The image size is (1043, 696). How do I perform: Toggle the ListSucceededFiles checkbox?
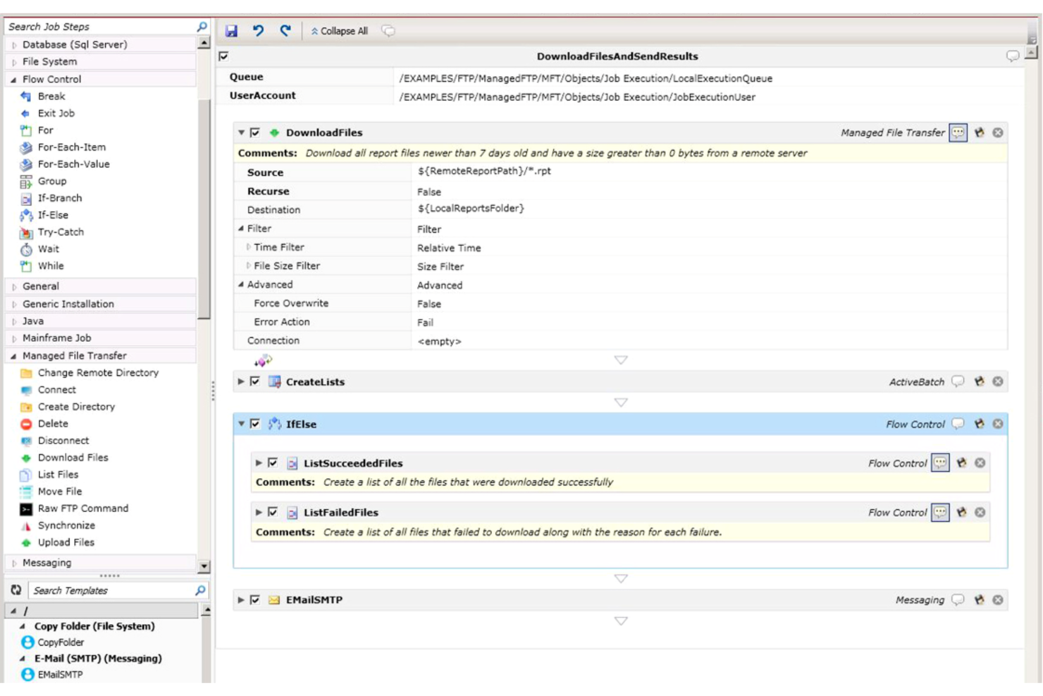(273, 463)
